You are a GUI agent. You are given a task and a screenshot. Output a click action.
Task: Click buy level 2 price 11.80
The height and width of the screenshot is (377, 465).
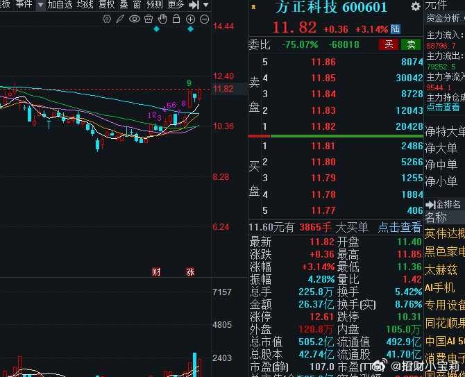323,162
